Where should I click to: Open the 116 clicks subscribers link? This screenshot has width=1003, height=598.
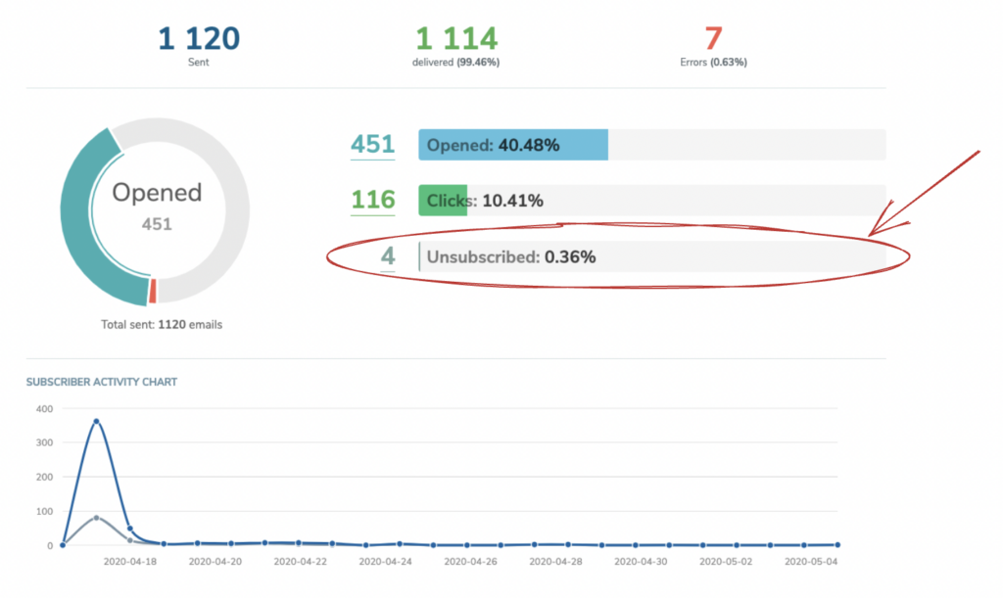coord(373,200)
